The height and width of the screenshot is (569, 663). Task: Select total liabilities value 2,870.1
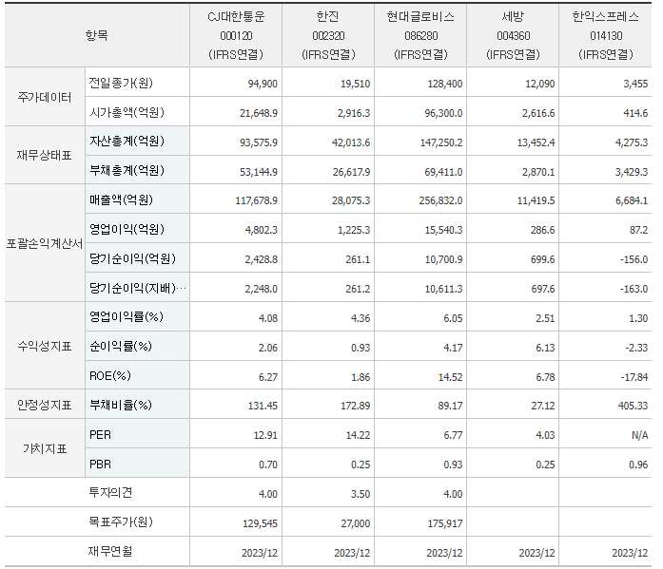click(538, 172)
